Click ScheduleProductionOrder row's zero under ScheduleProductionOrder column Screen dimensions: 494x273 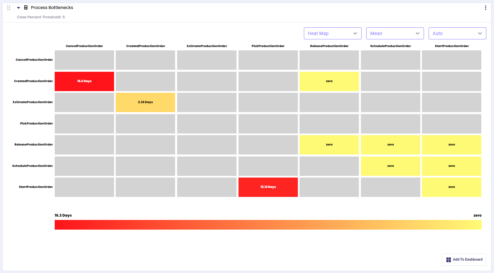click(391, 166)
